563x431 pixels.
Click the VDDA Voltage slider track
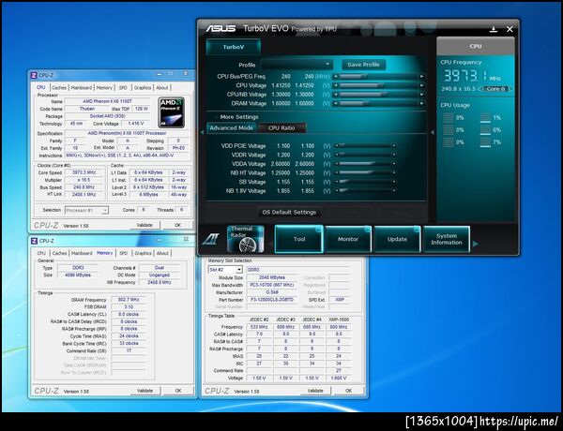[x=365, y=164]
